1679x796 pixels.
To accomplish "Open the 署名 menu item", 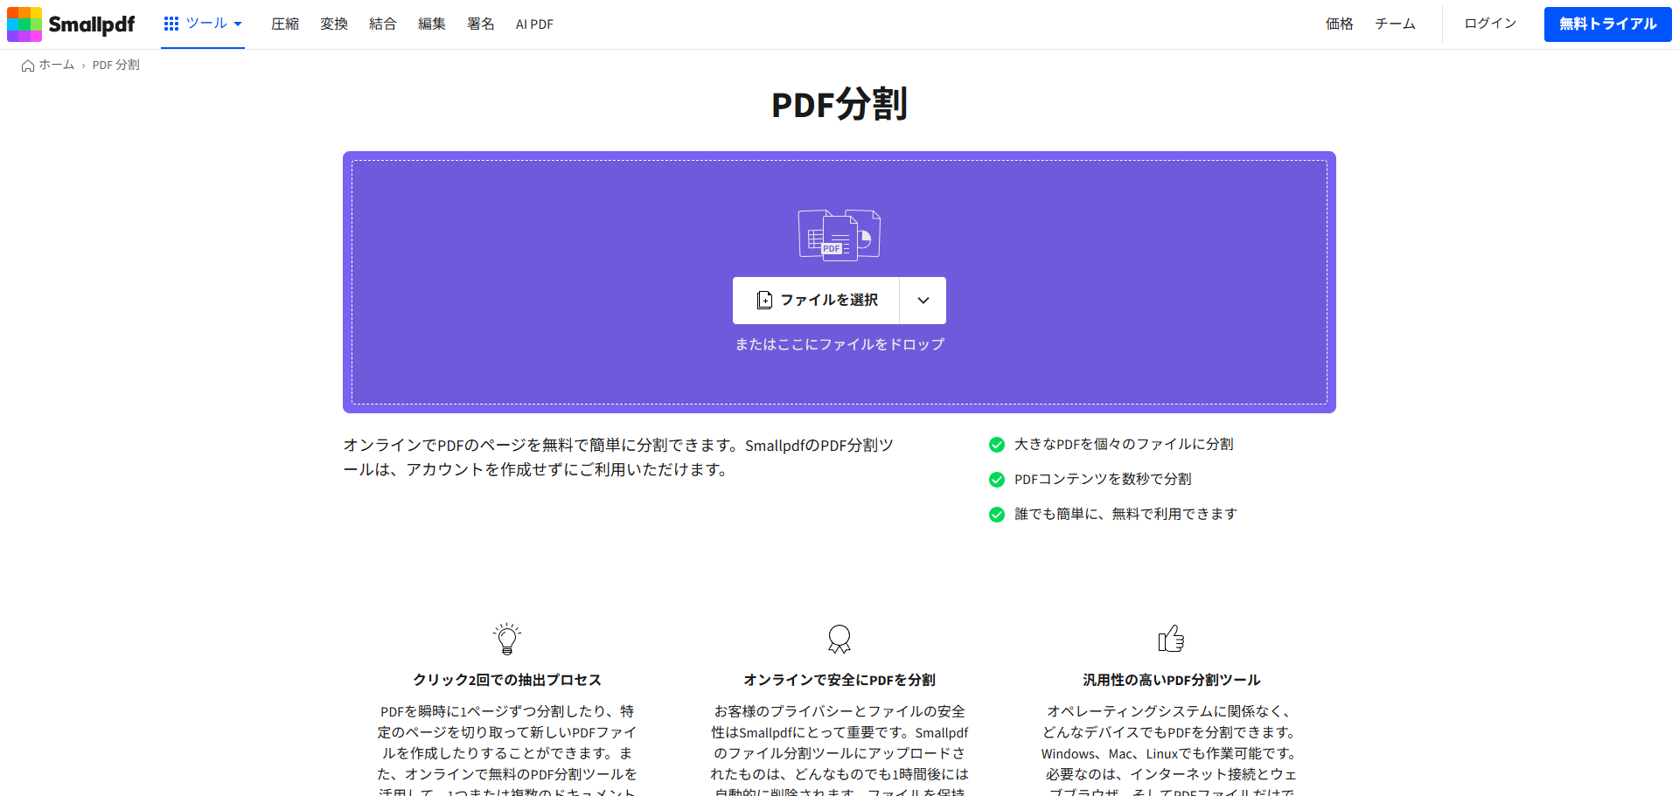I will 481,24.
